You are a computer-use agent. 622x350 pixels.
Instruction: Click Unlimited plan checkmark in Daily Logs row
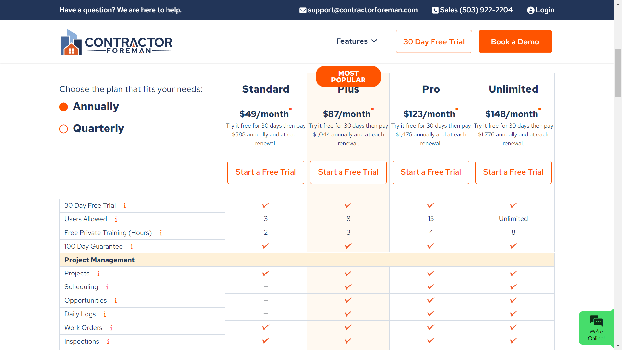[513, 314]
